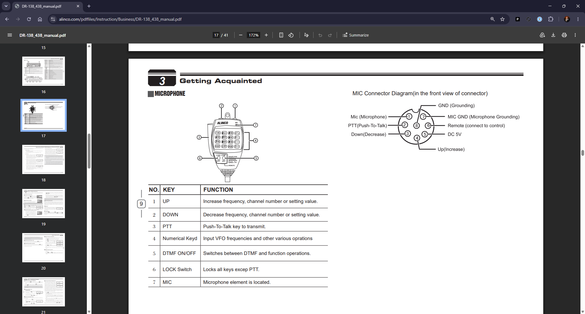View site information icon in address bar
The width and height of the screenshot is (585, 314).
click(x=53, y=19)
